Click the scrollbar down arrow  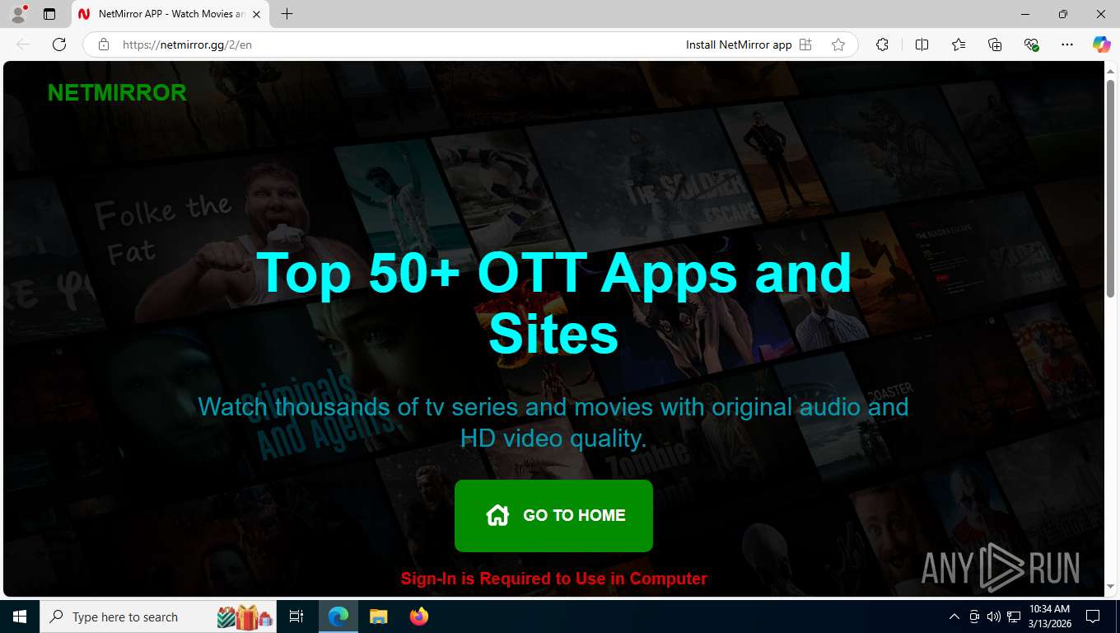click(1110, 586)
